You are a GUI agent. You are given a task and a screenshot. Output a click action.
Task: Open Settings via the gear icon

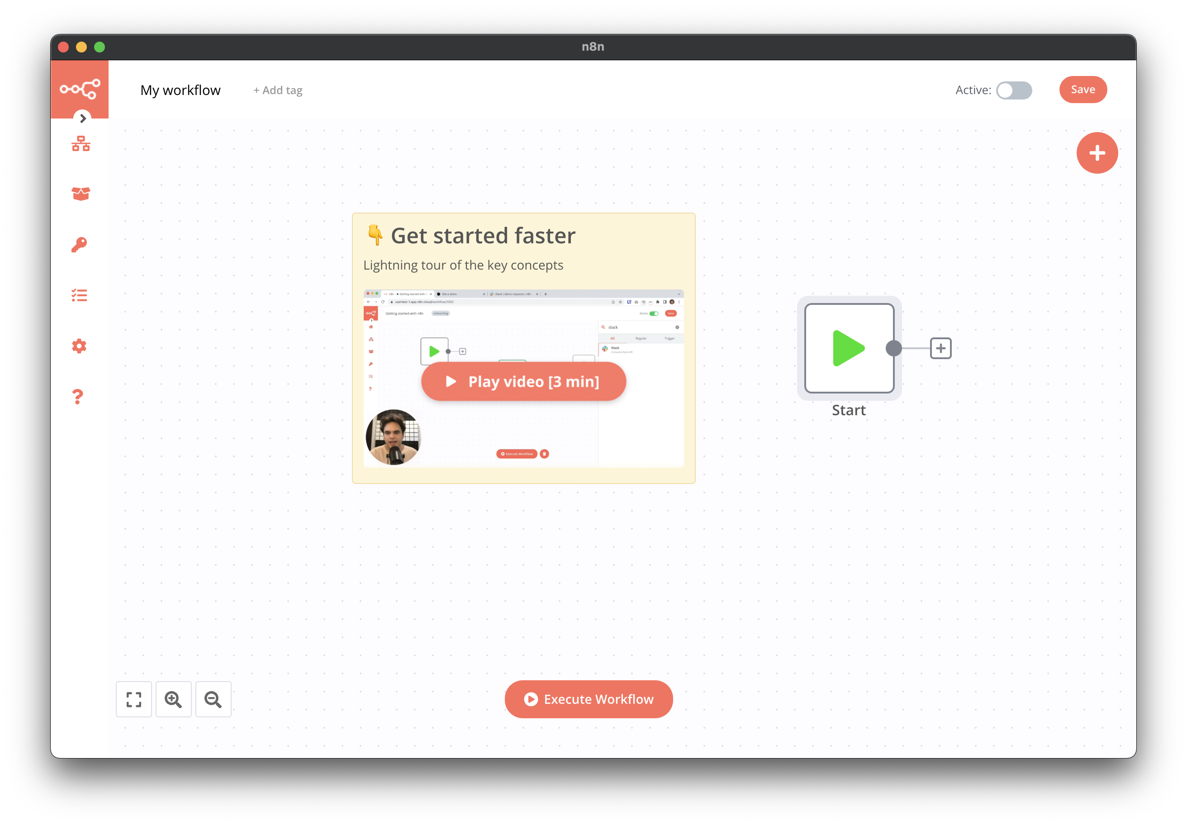79,346
